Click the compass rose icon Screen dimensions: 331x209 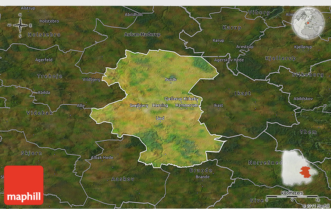(20, 25)
